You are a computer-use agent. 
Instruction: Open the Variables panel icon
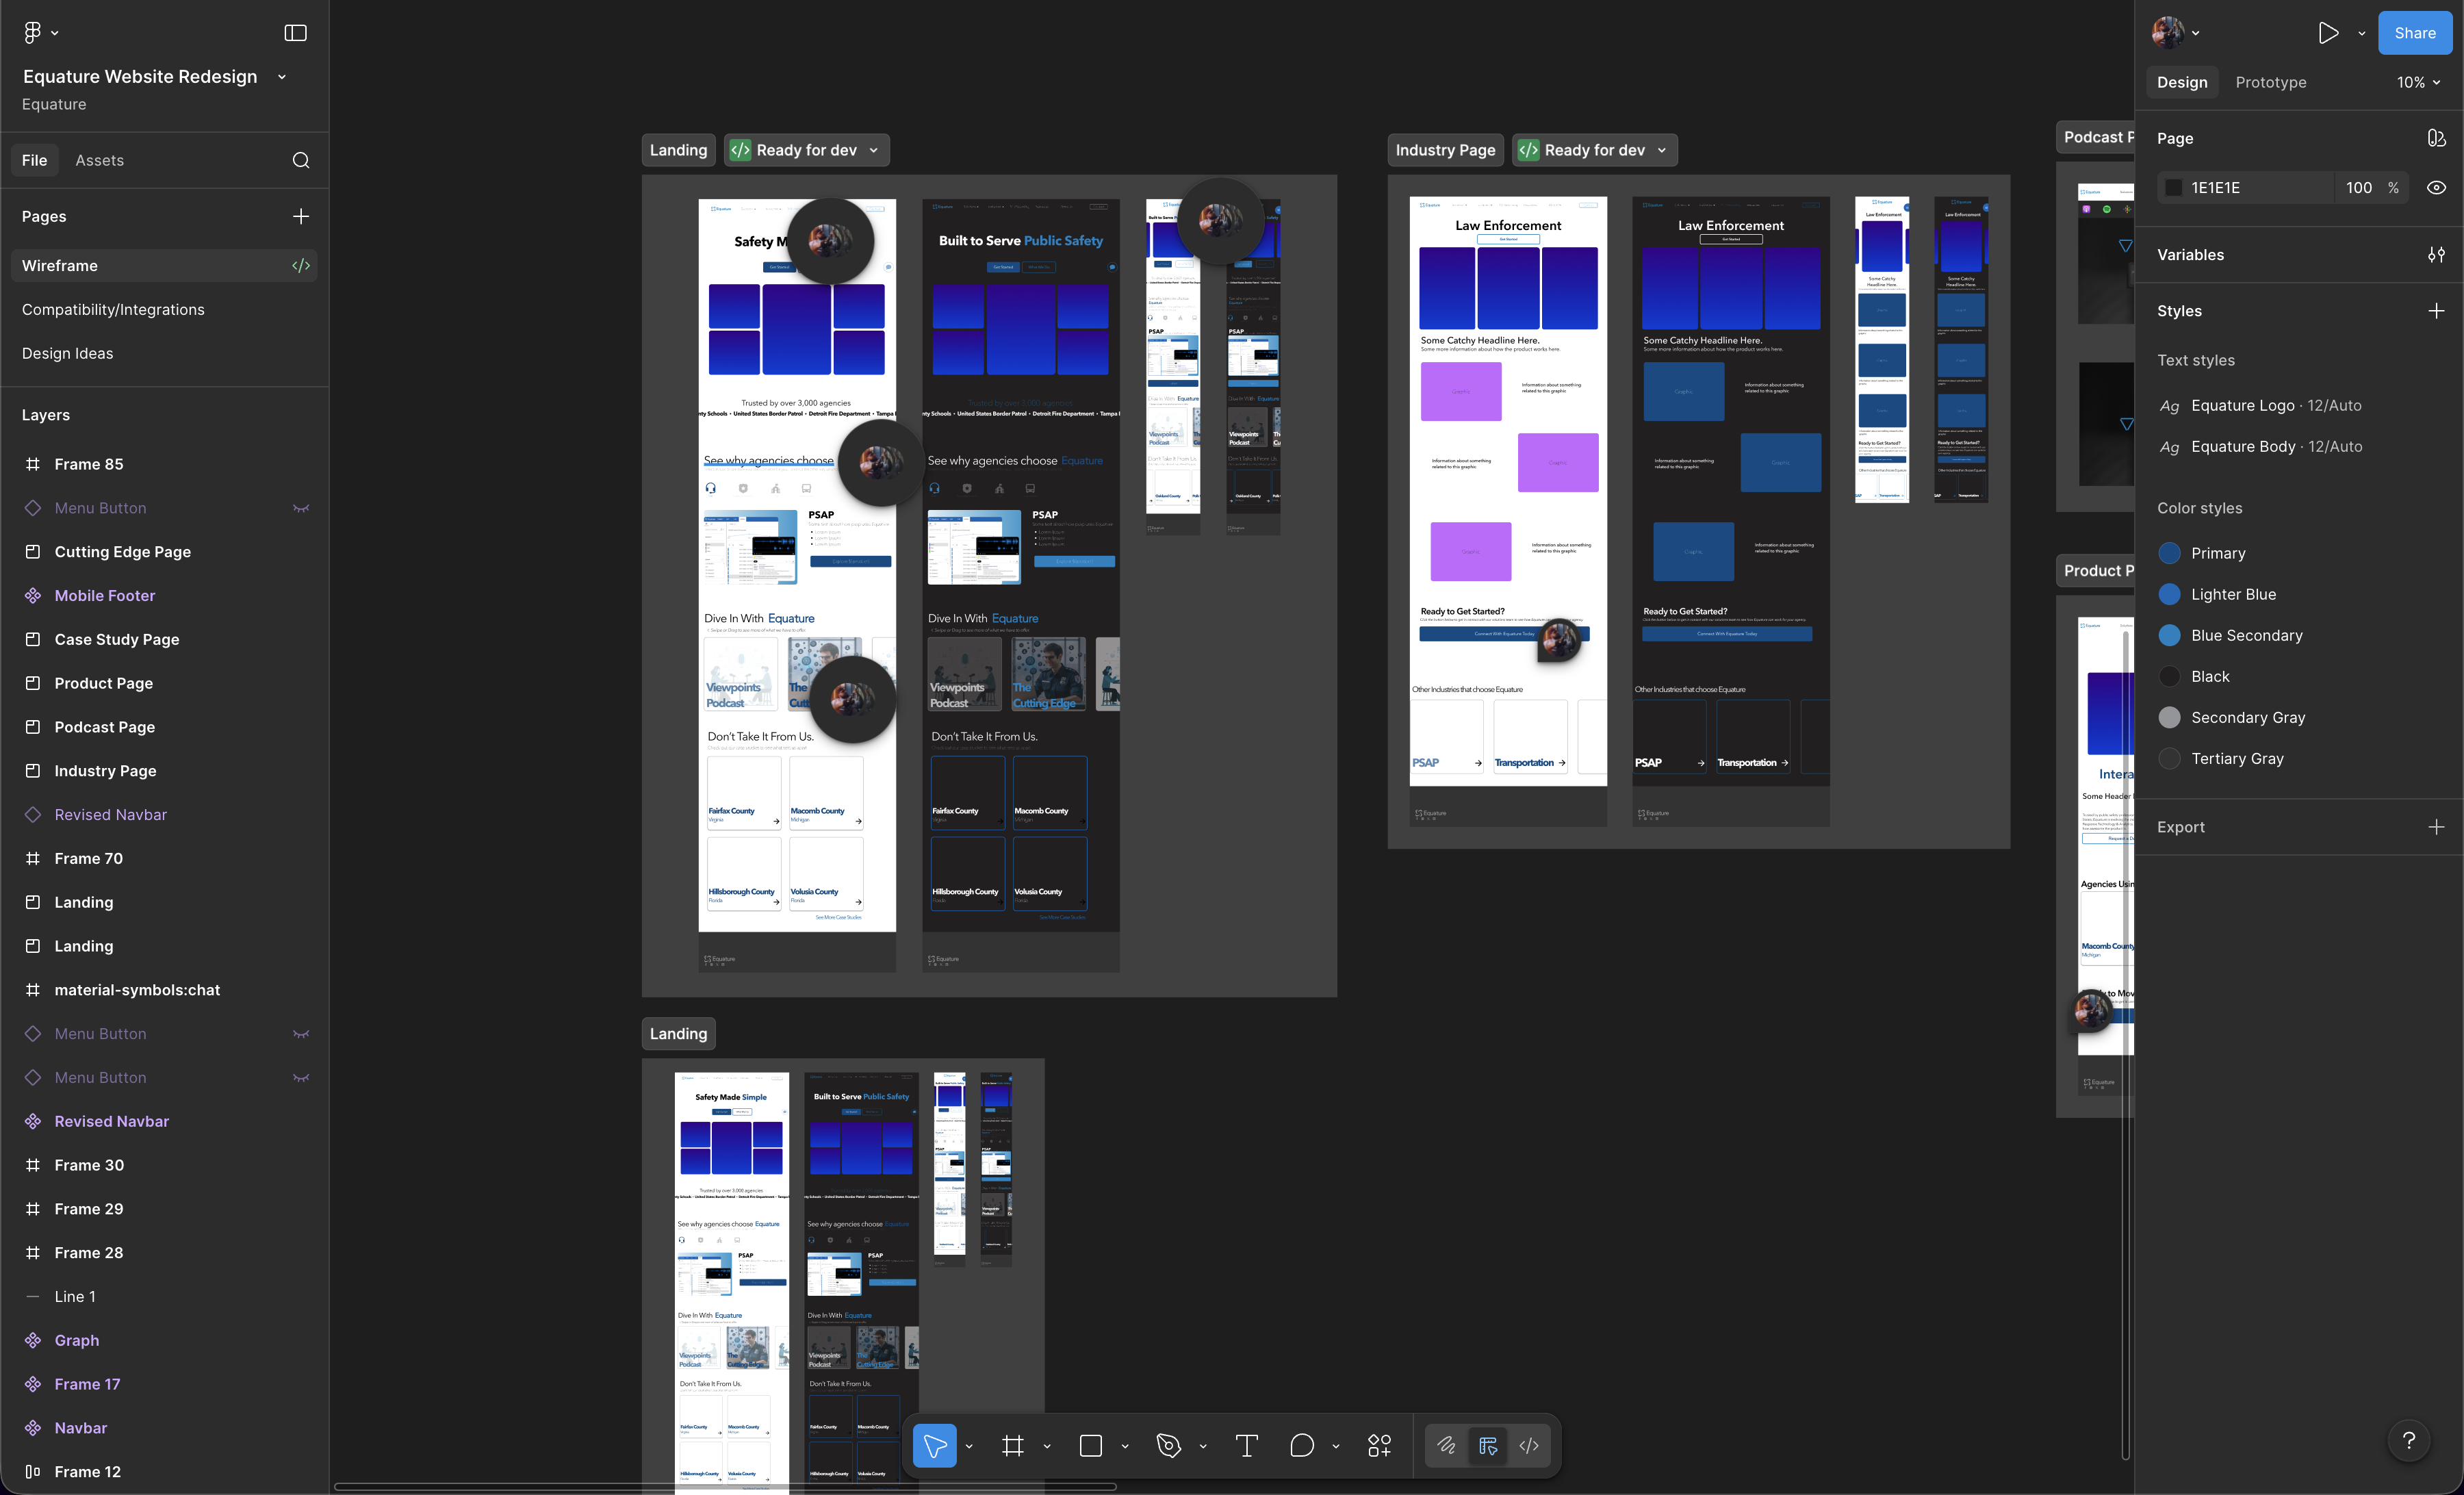[2437, 254]
